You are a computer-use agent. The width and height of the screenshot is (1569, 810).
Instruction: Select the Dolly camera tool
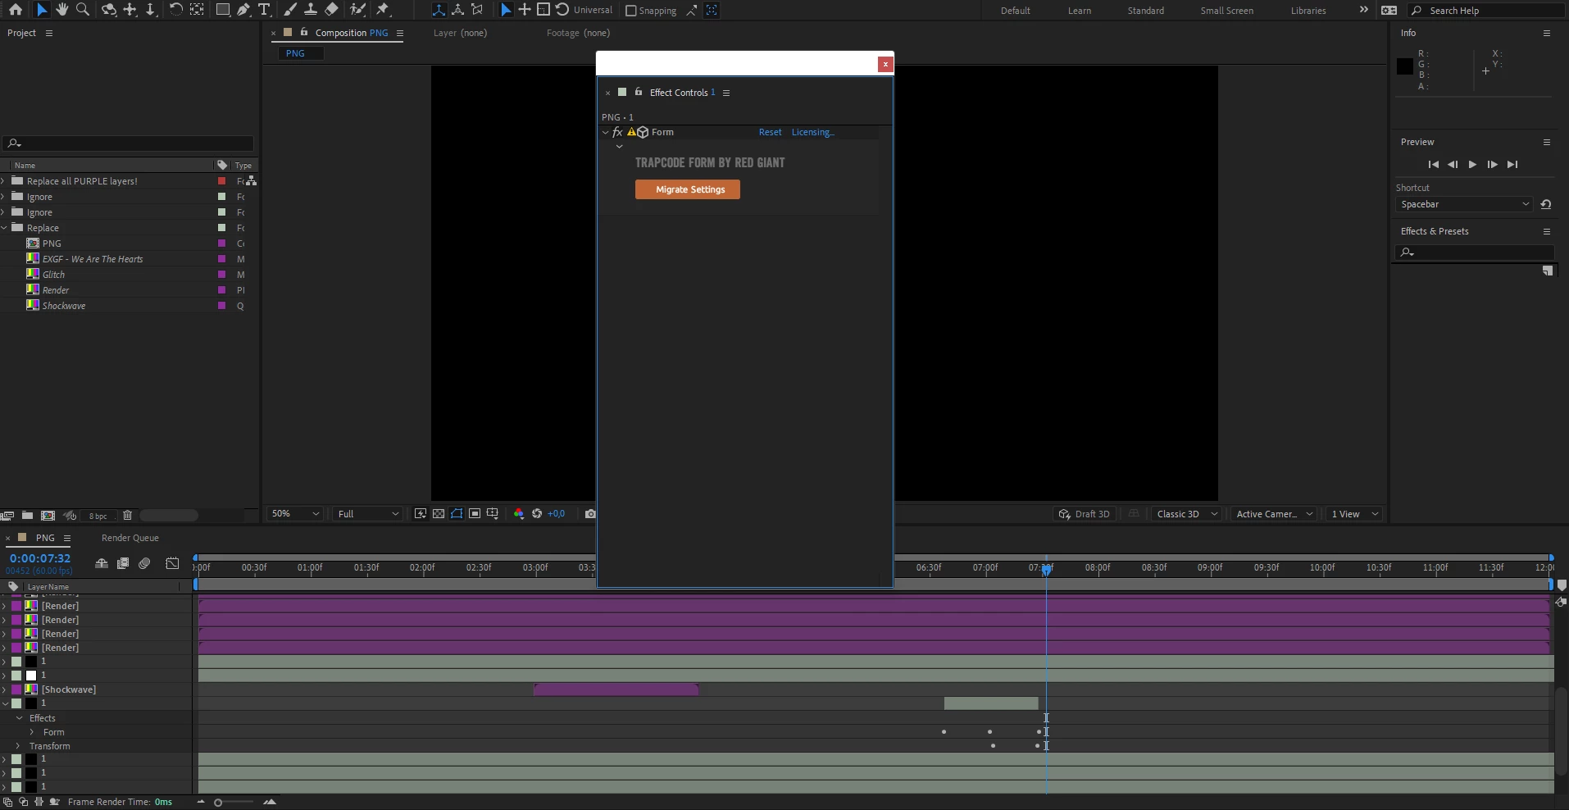click(x=151, y=10)
